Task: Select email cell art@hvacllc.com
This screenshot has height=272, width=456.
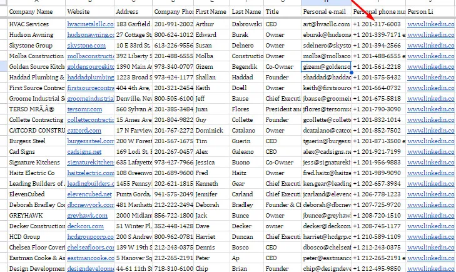Action: 327,24
